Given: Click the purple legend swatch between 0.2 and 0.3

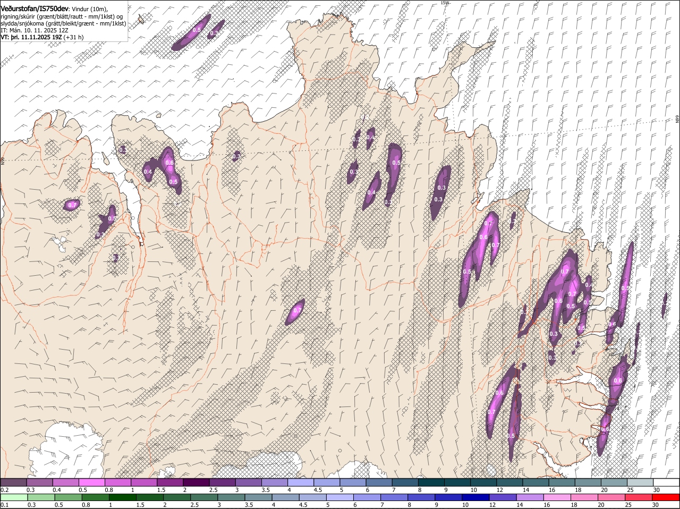Looking at the screenshot, I should pos(14,482).
